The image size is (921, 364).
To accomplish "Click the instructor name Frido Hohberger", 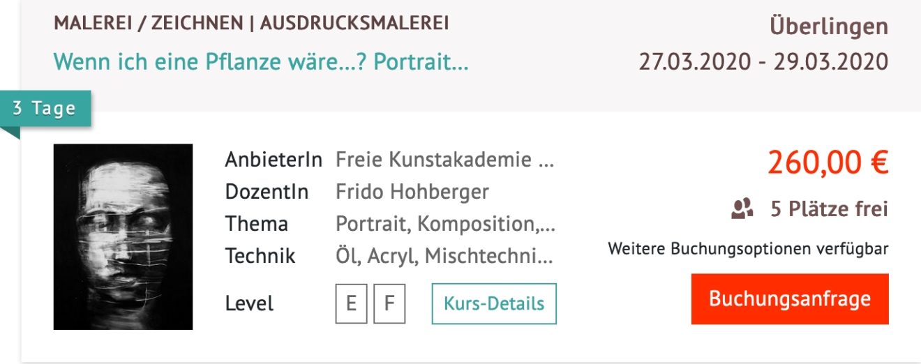I will point(412,192).
